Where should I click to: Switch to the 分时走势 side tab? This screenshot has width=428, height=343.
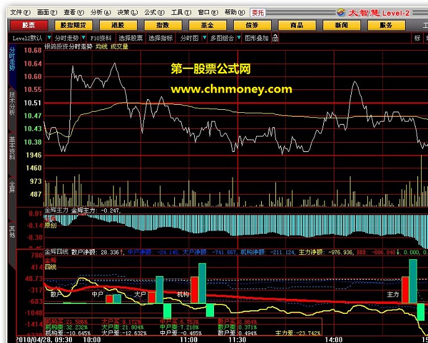tap(12, 59)
